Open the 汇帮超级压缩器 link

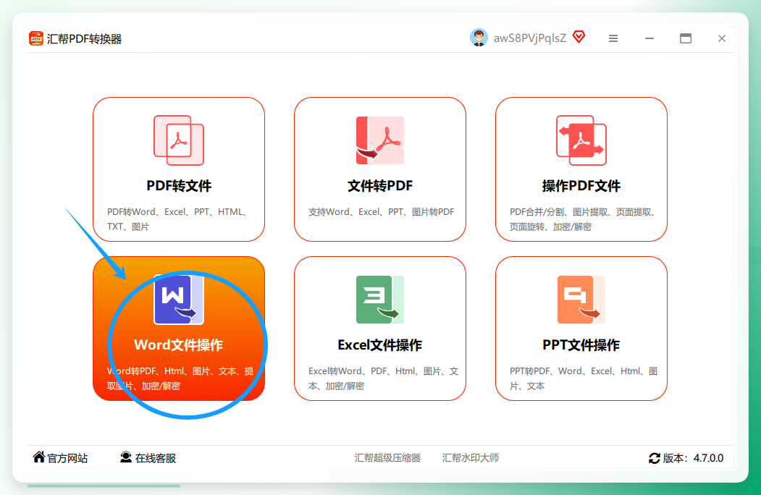(387, 457)
